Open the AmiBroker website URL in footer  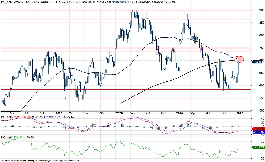[x=69, y=161]
